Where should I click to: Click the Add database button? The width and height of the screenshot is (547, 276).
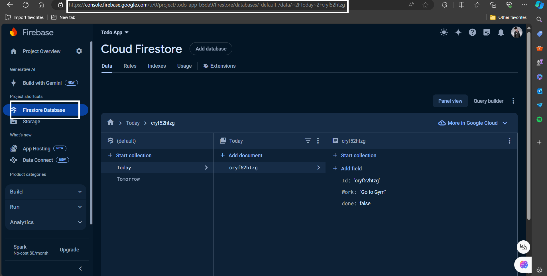pyautogui.click(x=211, y=49)
